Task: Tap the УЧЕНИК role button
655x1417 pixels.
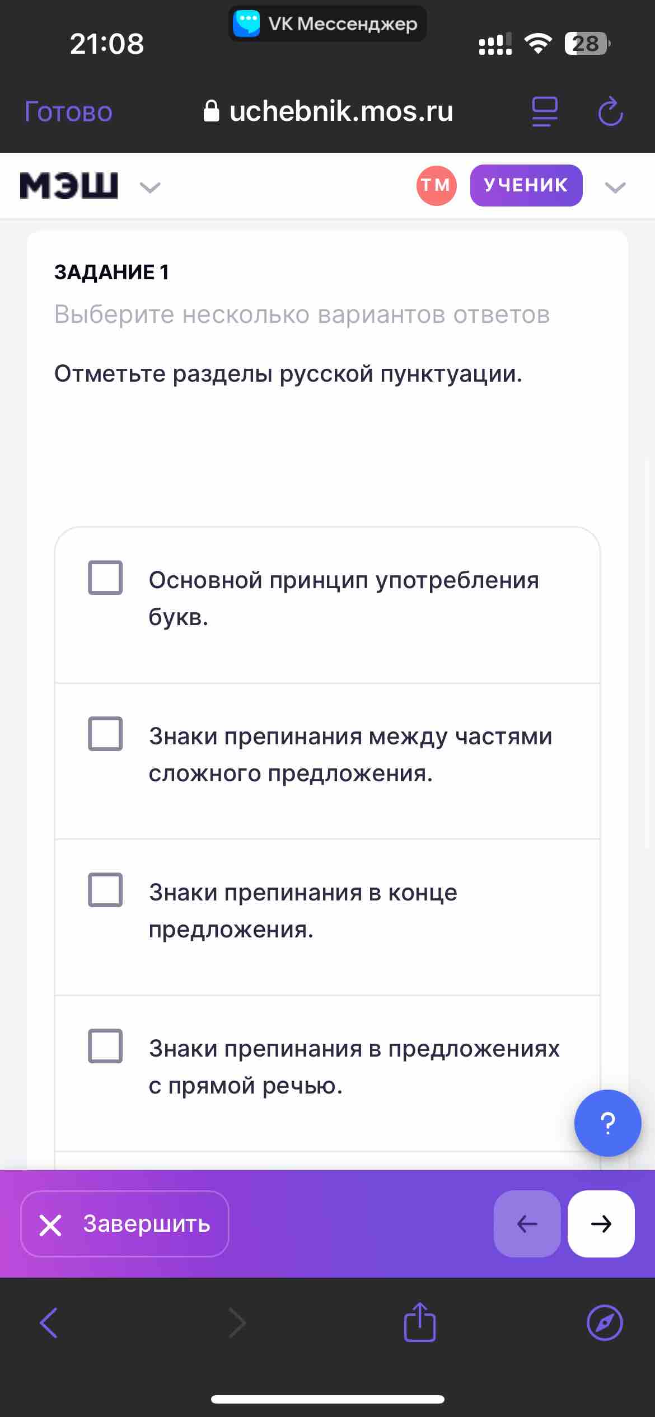Action: pyautogui.click(x=526, y=185)
